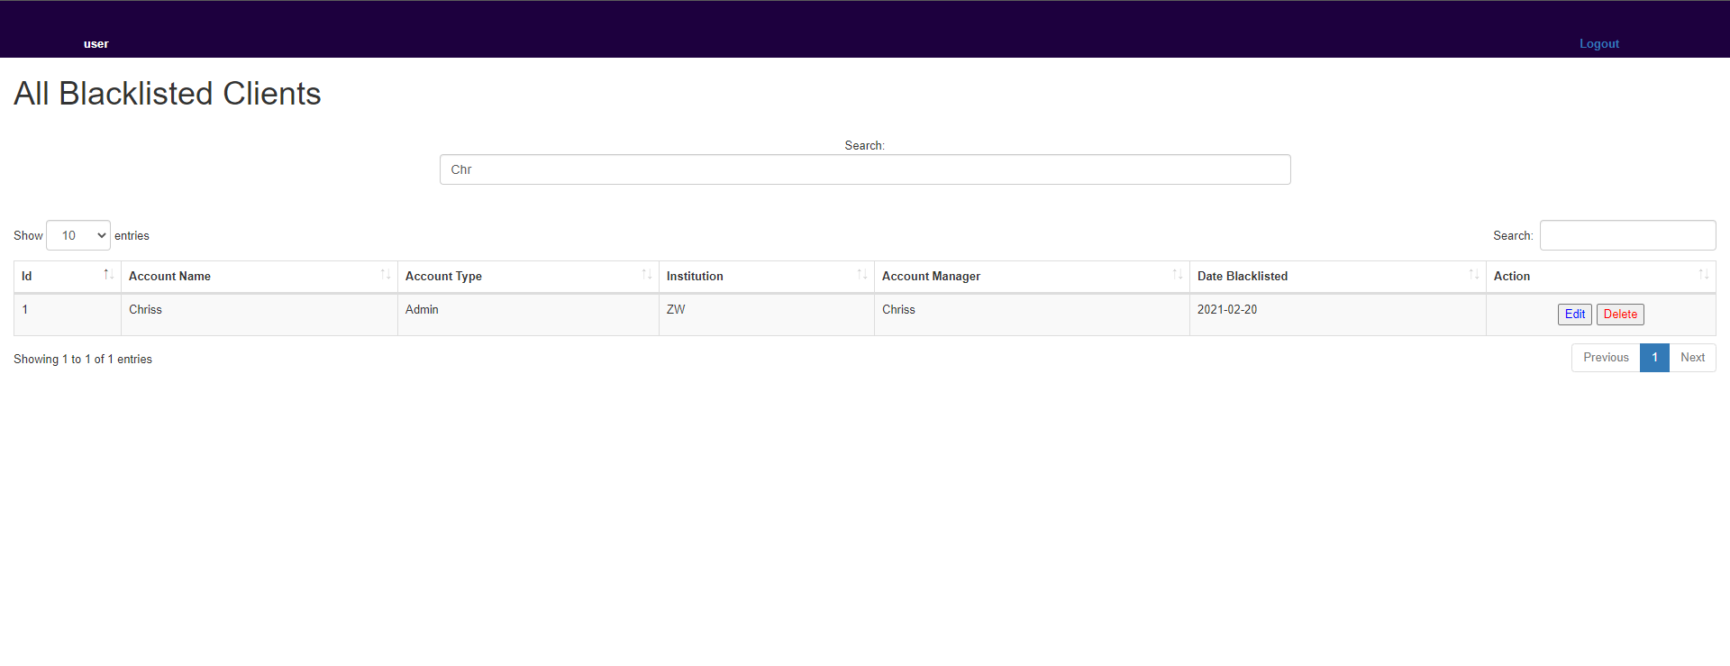Click the Account Name header text
The width and height of the screenshot is (1730, 666).
(x=169, y=277)
